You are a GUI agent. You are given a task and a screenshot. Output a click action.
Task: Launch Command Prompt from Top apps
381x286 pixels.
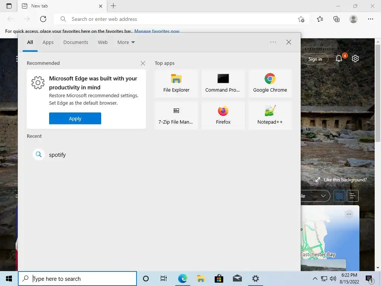(223, 83)
